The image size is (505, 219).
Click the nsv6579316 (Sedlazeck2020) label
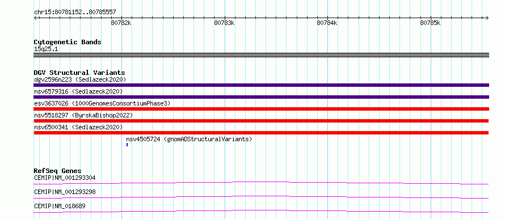click(78, 91)
